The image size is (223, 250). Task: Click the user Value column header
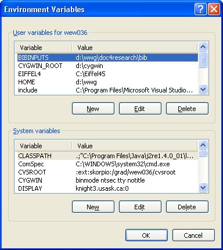point(135,48)
